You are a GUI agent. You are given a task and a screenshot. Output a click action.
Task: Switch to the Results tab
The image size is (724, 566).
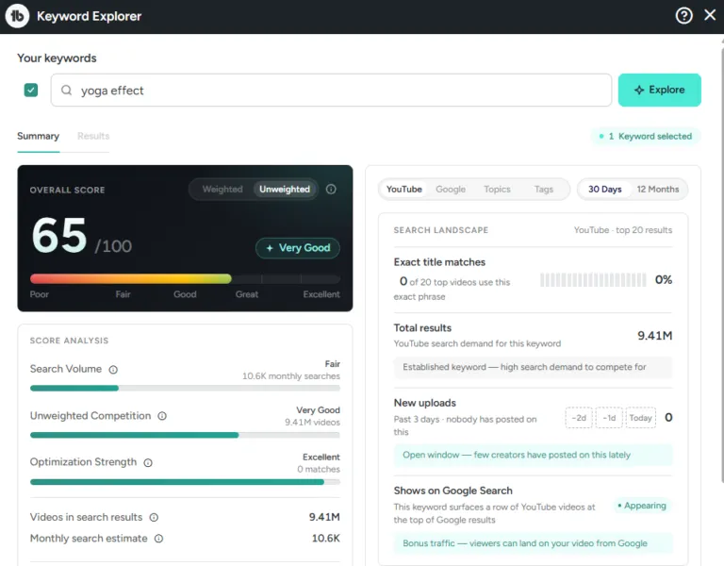point(93,136)
